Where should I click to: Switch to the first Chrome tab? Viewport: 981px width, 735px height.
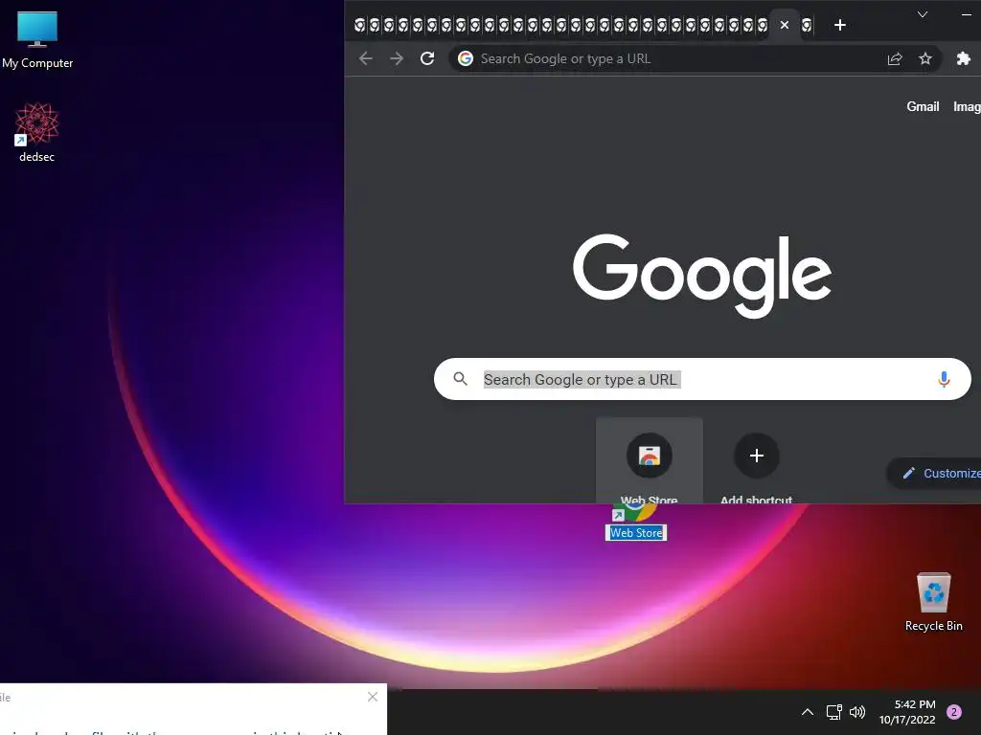pos(359,25)
